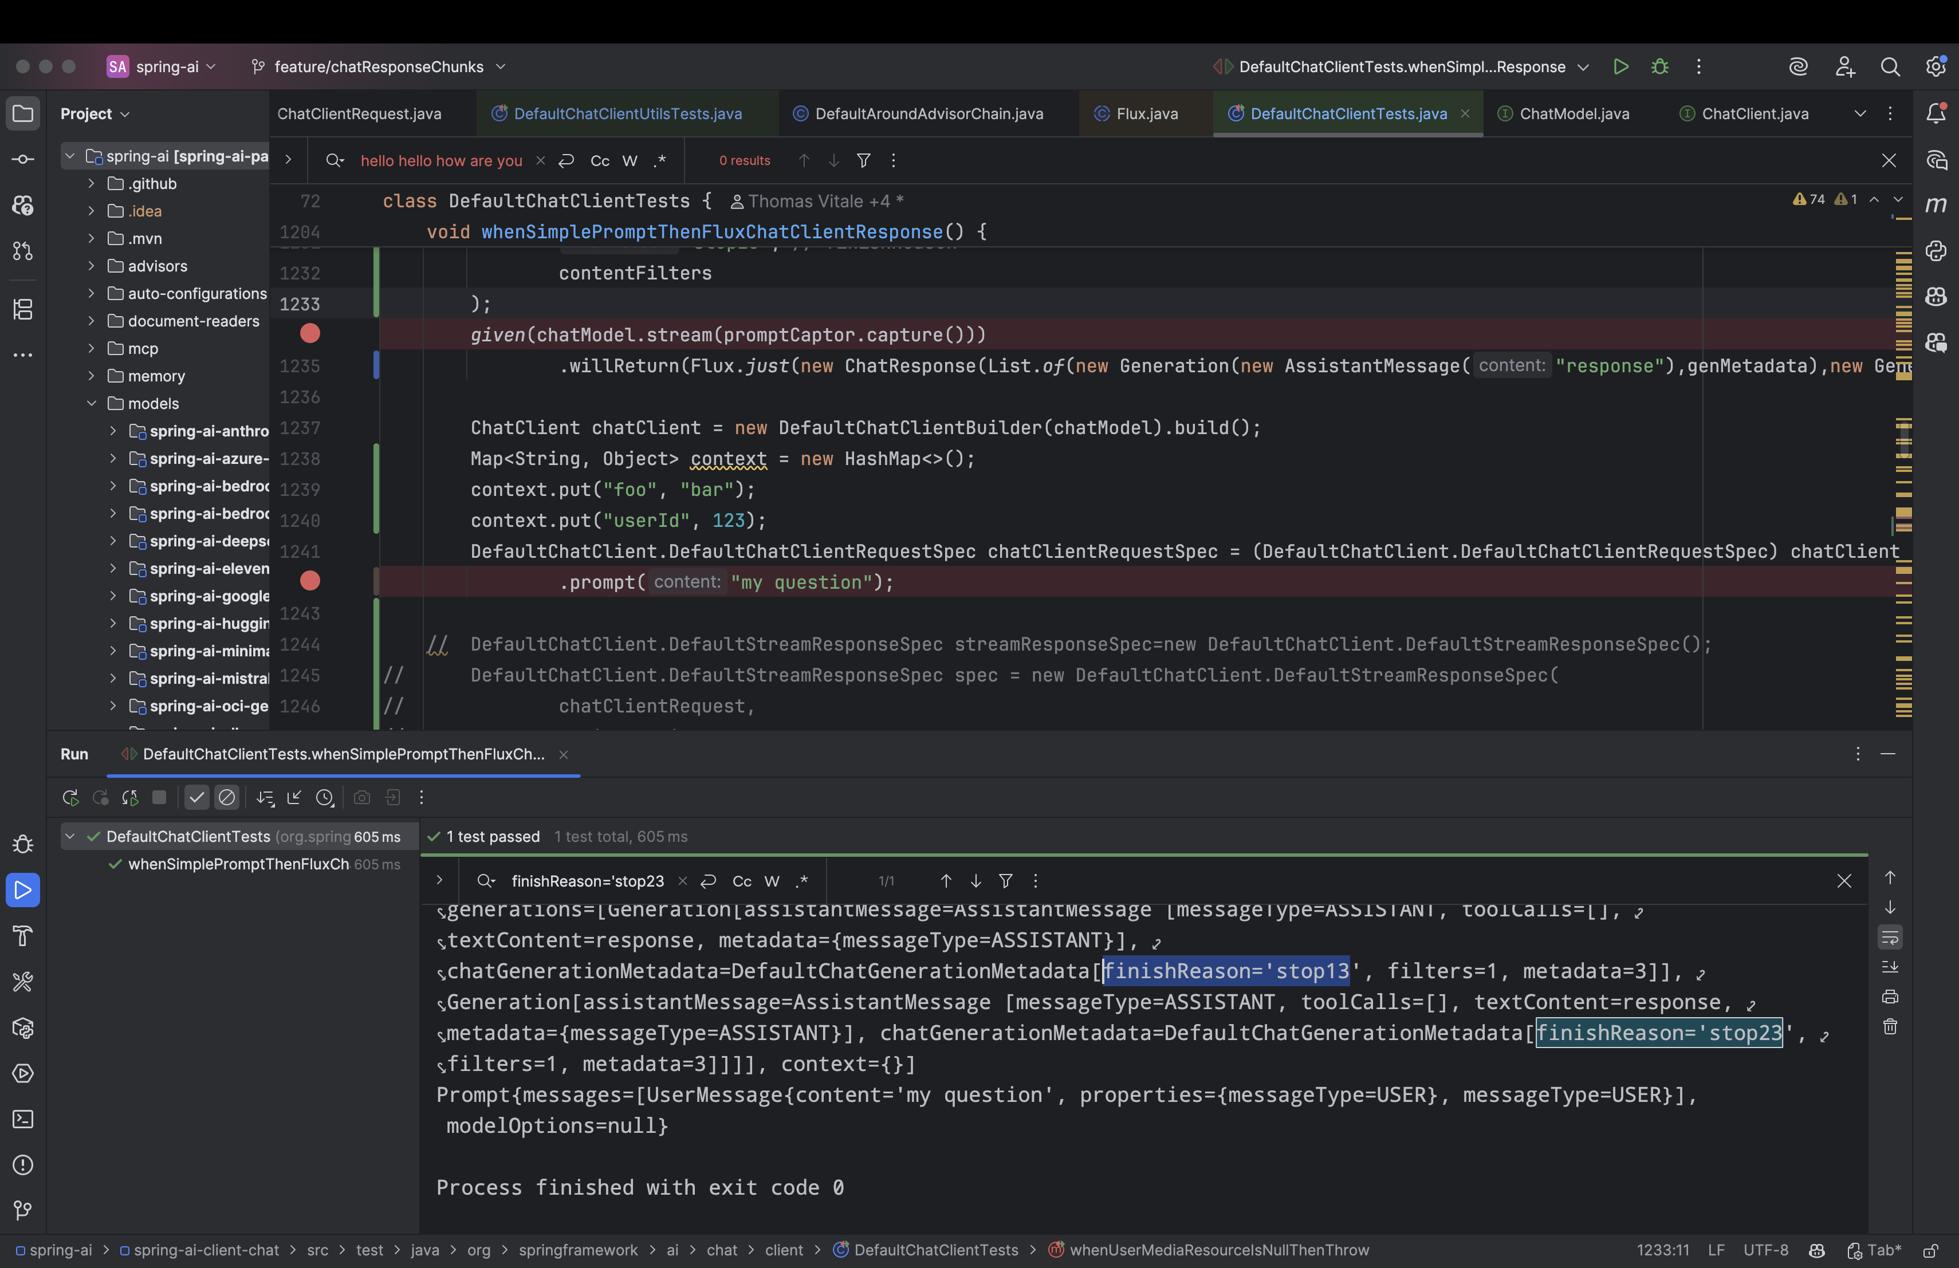Viewport: 1959px width, 1268px height.
Task: Close the editor search bar
Action: tap(1889, 160)
